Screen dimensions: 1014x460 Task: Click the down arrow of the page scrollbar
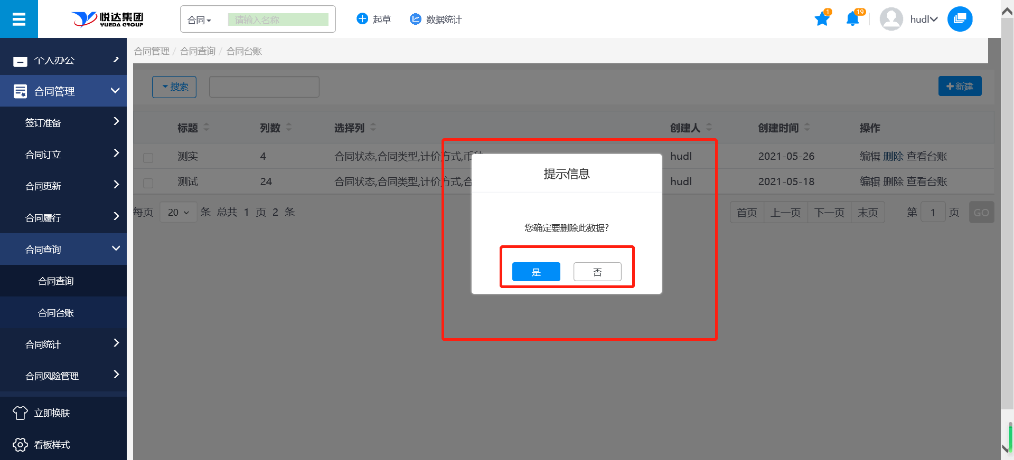coord(1007,448)
